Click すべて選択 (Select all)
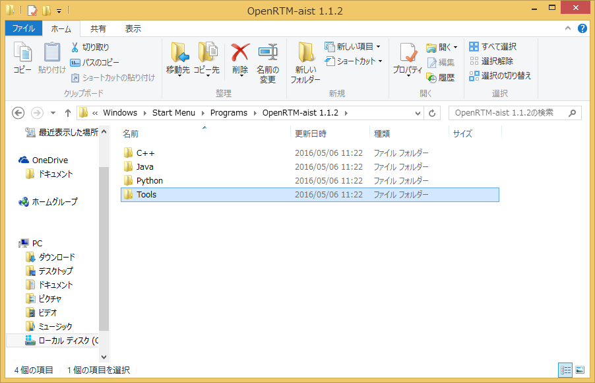 (x=493, y=47)
